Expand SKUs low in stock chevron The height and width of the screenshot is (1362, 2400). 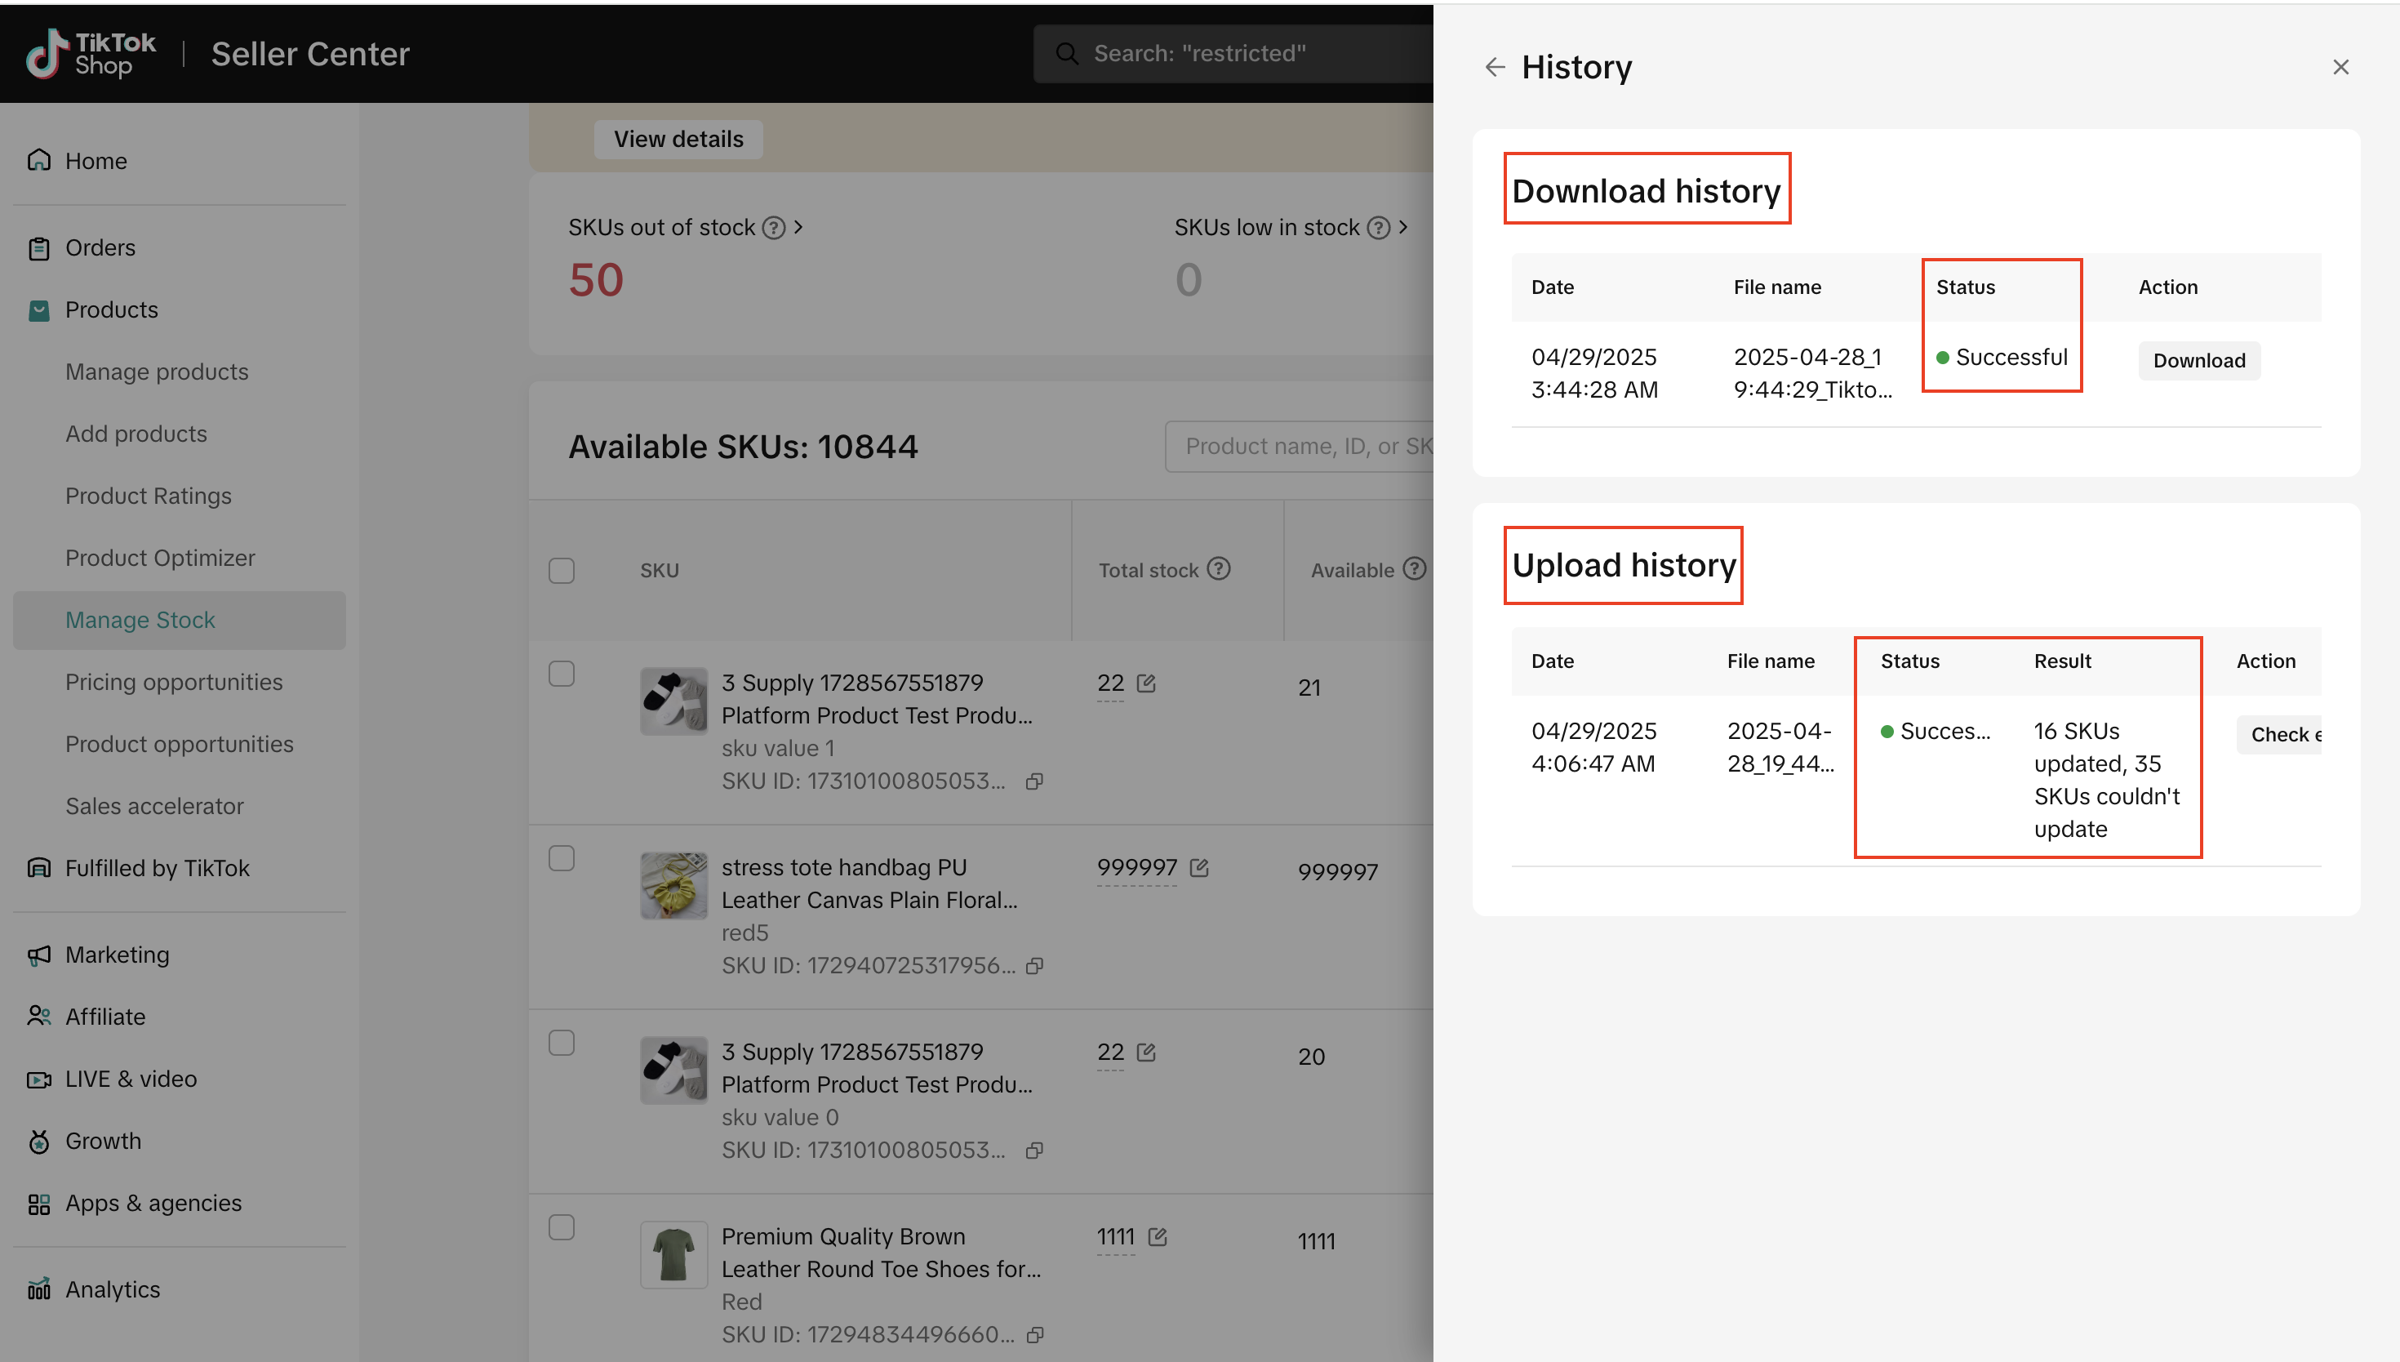click(1403, 227)
